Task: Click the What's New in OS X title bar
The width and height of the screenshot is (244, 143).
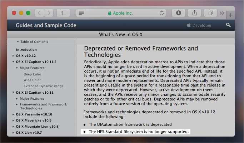Action: 121,34
